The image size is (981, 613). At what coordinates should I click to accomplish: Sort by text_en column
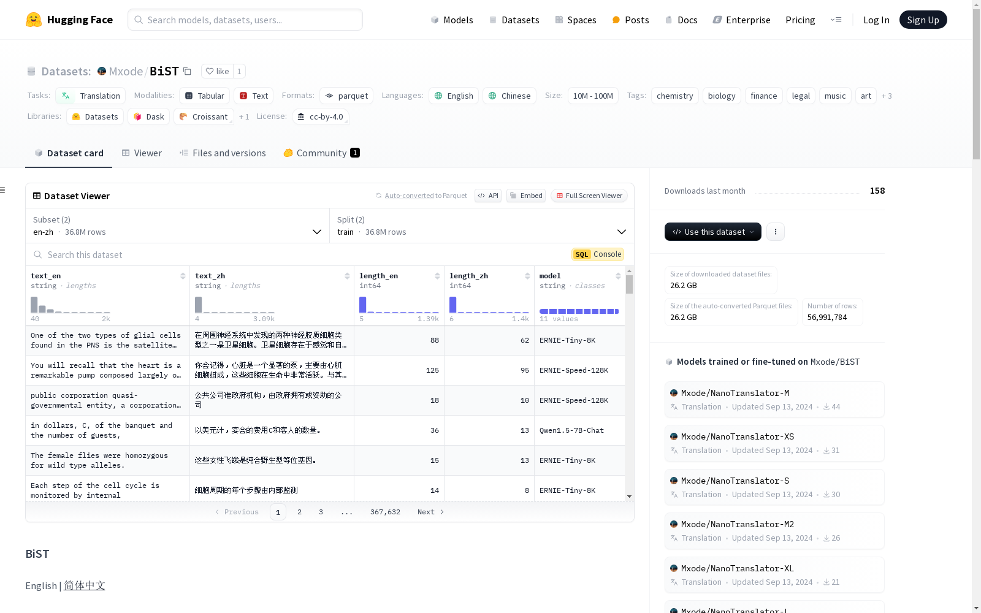(x=183, y=276)
